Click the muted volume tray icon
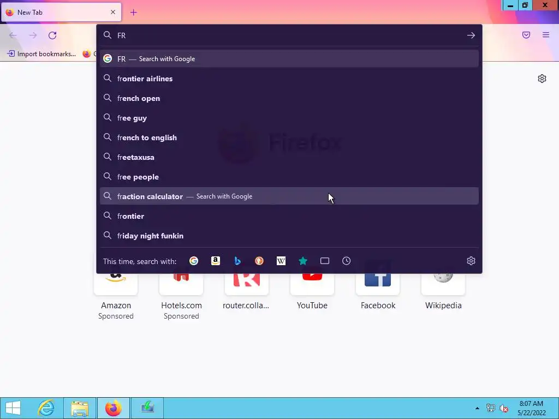Screen dimensions: 559x419 pos(504,408)
